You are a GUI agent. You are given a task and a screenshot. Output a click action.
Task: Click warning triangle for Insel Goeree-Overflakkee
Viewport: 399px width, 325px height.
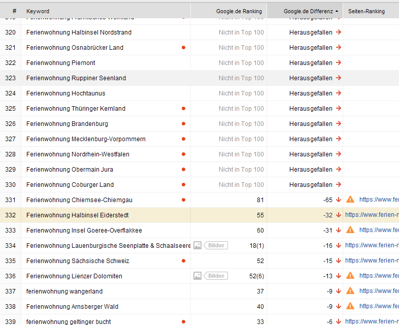point(350,230)
